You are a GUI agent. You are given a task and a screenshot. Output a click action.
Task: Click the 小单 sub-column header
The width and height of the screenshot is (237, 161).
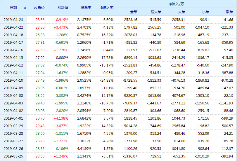pyautogui.click(x=205, y=12)
